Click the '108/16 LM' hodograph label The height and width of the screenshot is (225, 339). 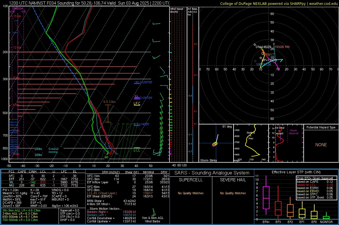click(263, 64)
